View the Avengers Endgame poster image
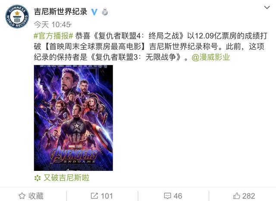The image size is (276, 201). click(73, 118)
